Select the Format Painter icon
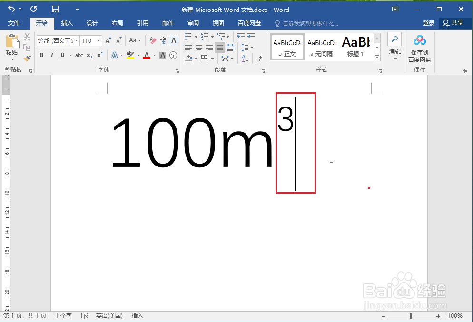This screenshot has height=322, width=473. (x=27, y=58)
